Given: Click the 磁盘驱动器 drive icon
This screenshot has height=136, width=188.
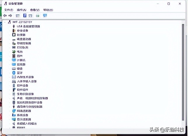Looking at the screenshot, I should tap(14, 40).
